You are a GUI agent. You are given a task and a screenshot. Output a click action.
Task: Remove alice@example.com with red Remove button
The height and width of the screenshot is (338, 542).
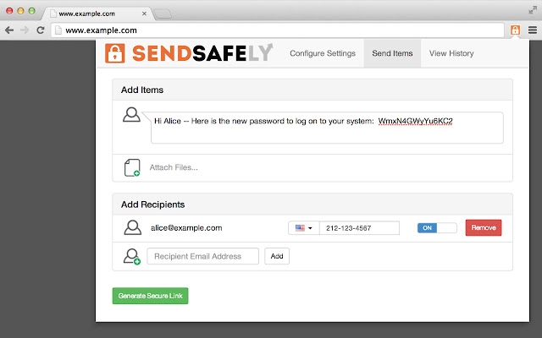(484, 228)
